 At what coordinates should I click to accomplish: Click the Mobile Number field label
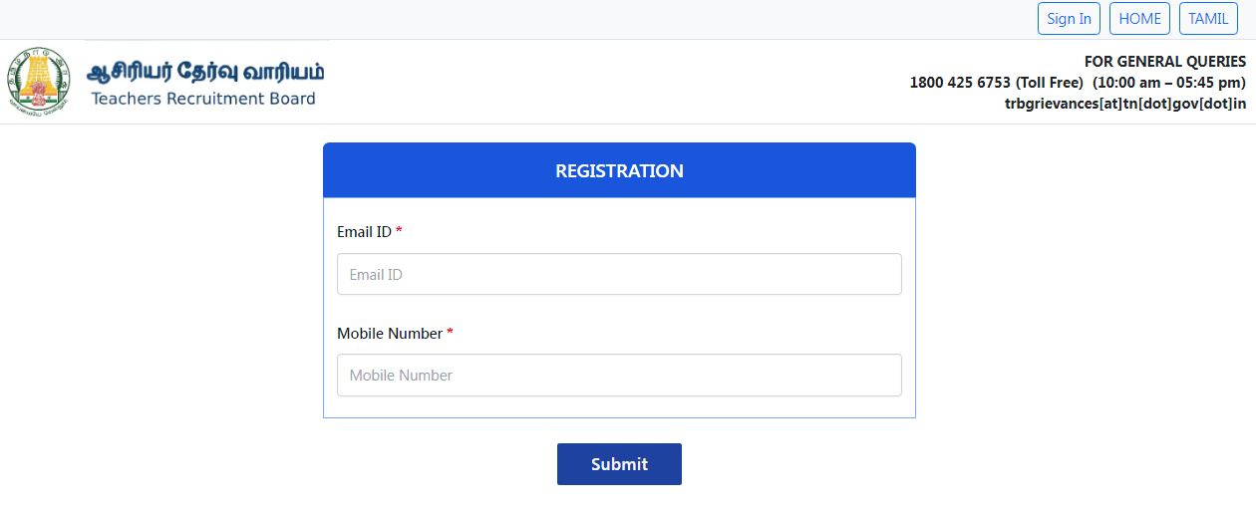point(389,334)
